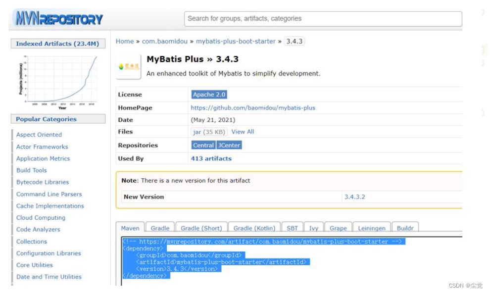Download the jar (35 KB) file

tap(209, 132)
